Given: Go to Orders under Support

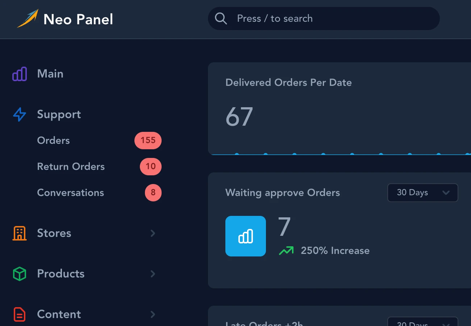Looking at the screenshot, I should pos(53,141).
